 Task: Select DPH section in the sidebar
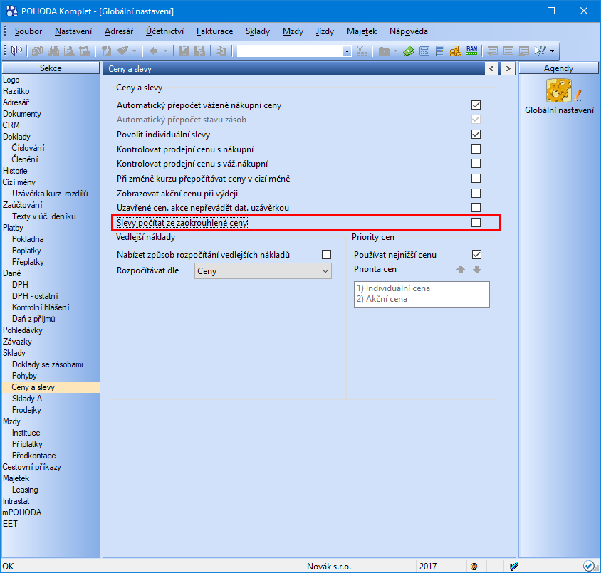[x=20, y=285]
